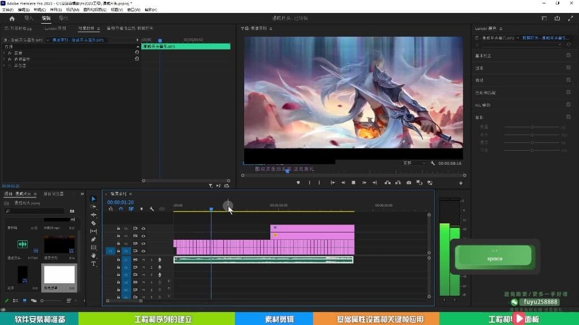
Task: Open timeline display settings wrench
Action: pyautogui.click(x=152, y=209)
